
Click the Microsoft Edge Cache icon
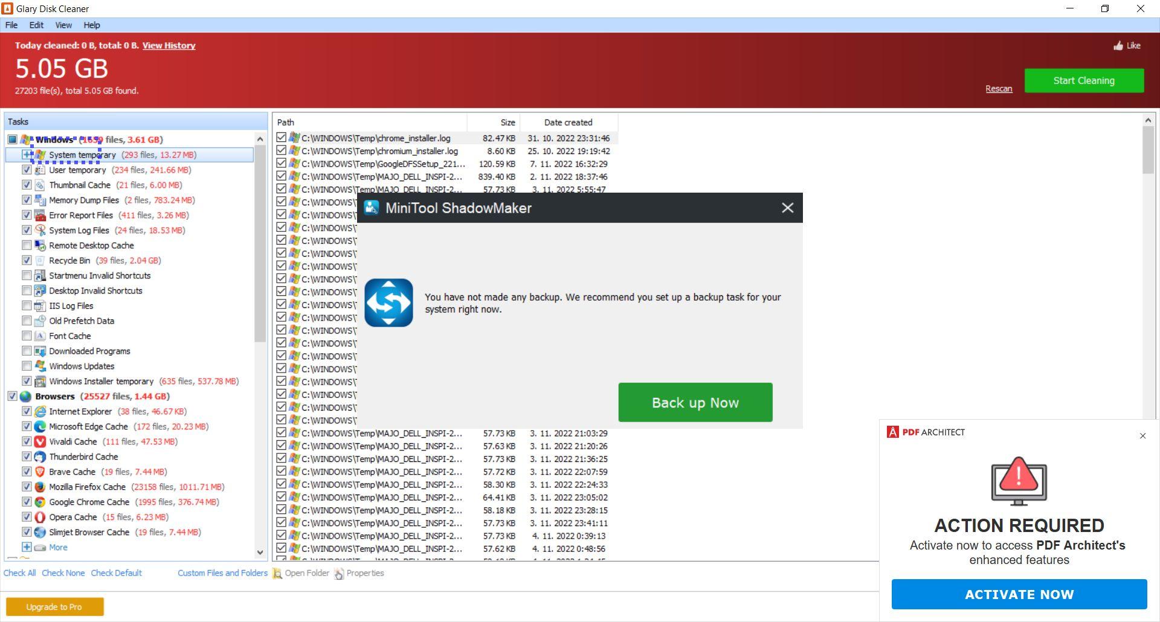pos(40,427)
